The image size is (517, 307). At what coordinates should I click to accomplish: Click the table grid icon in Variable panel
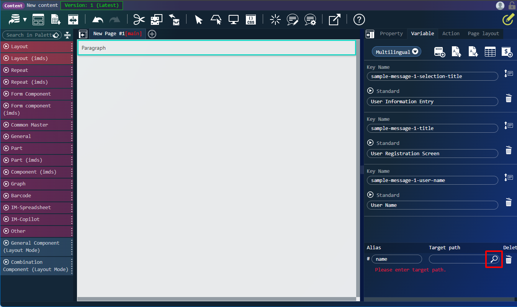click(x=490, y=52)
